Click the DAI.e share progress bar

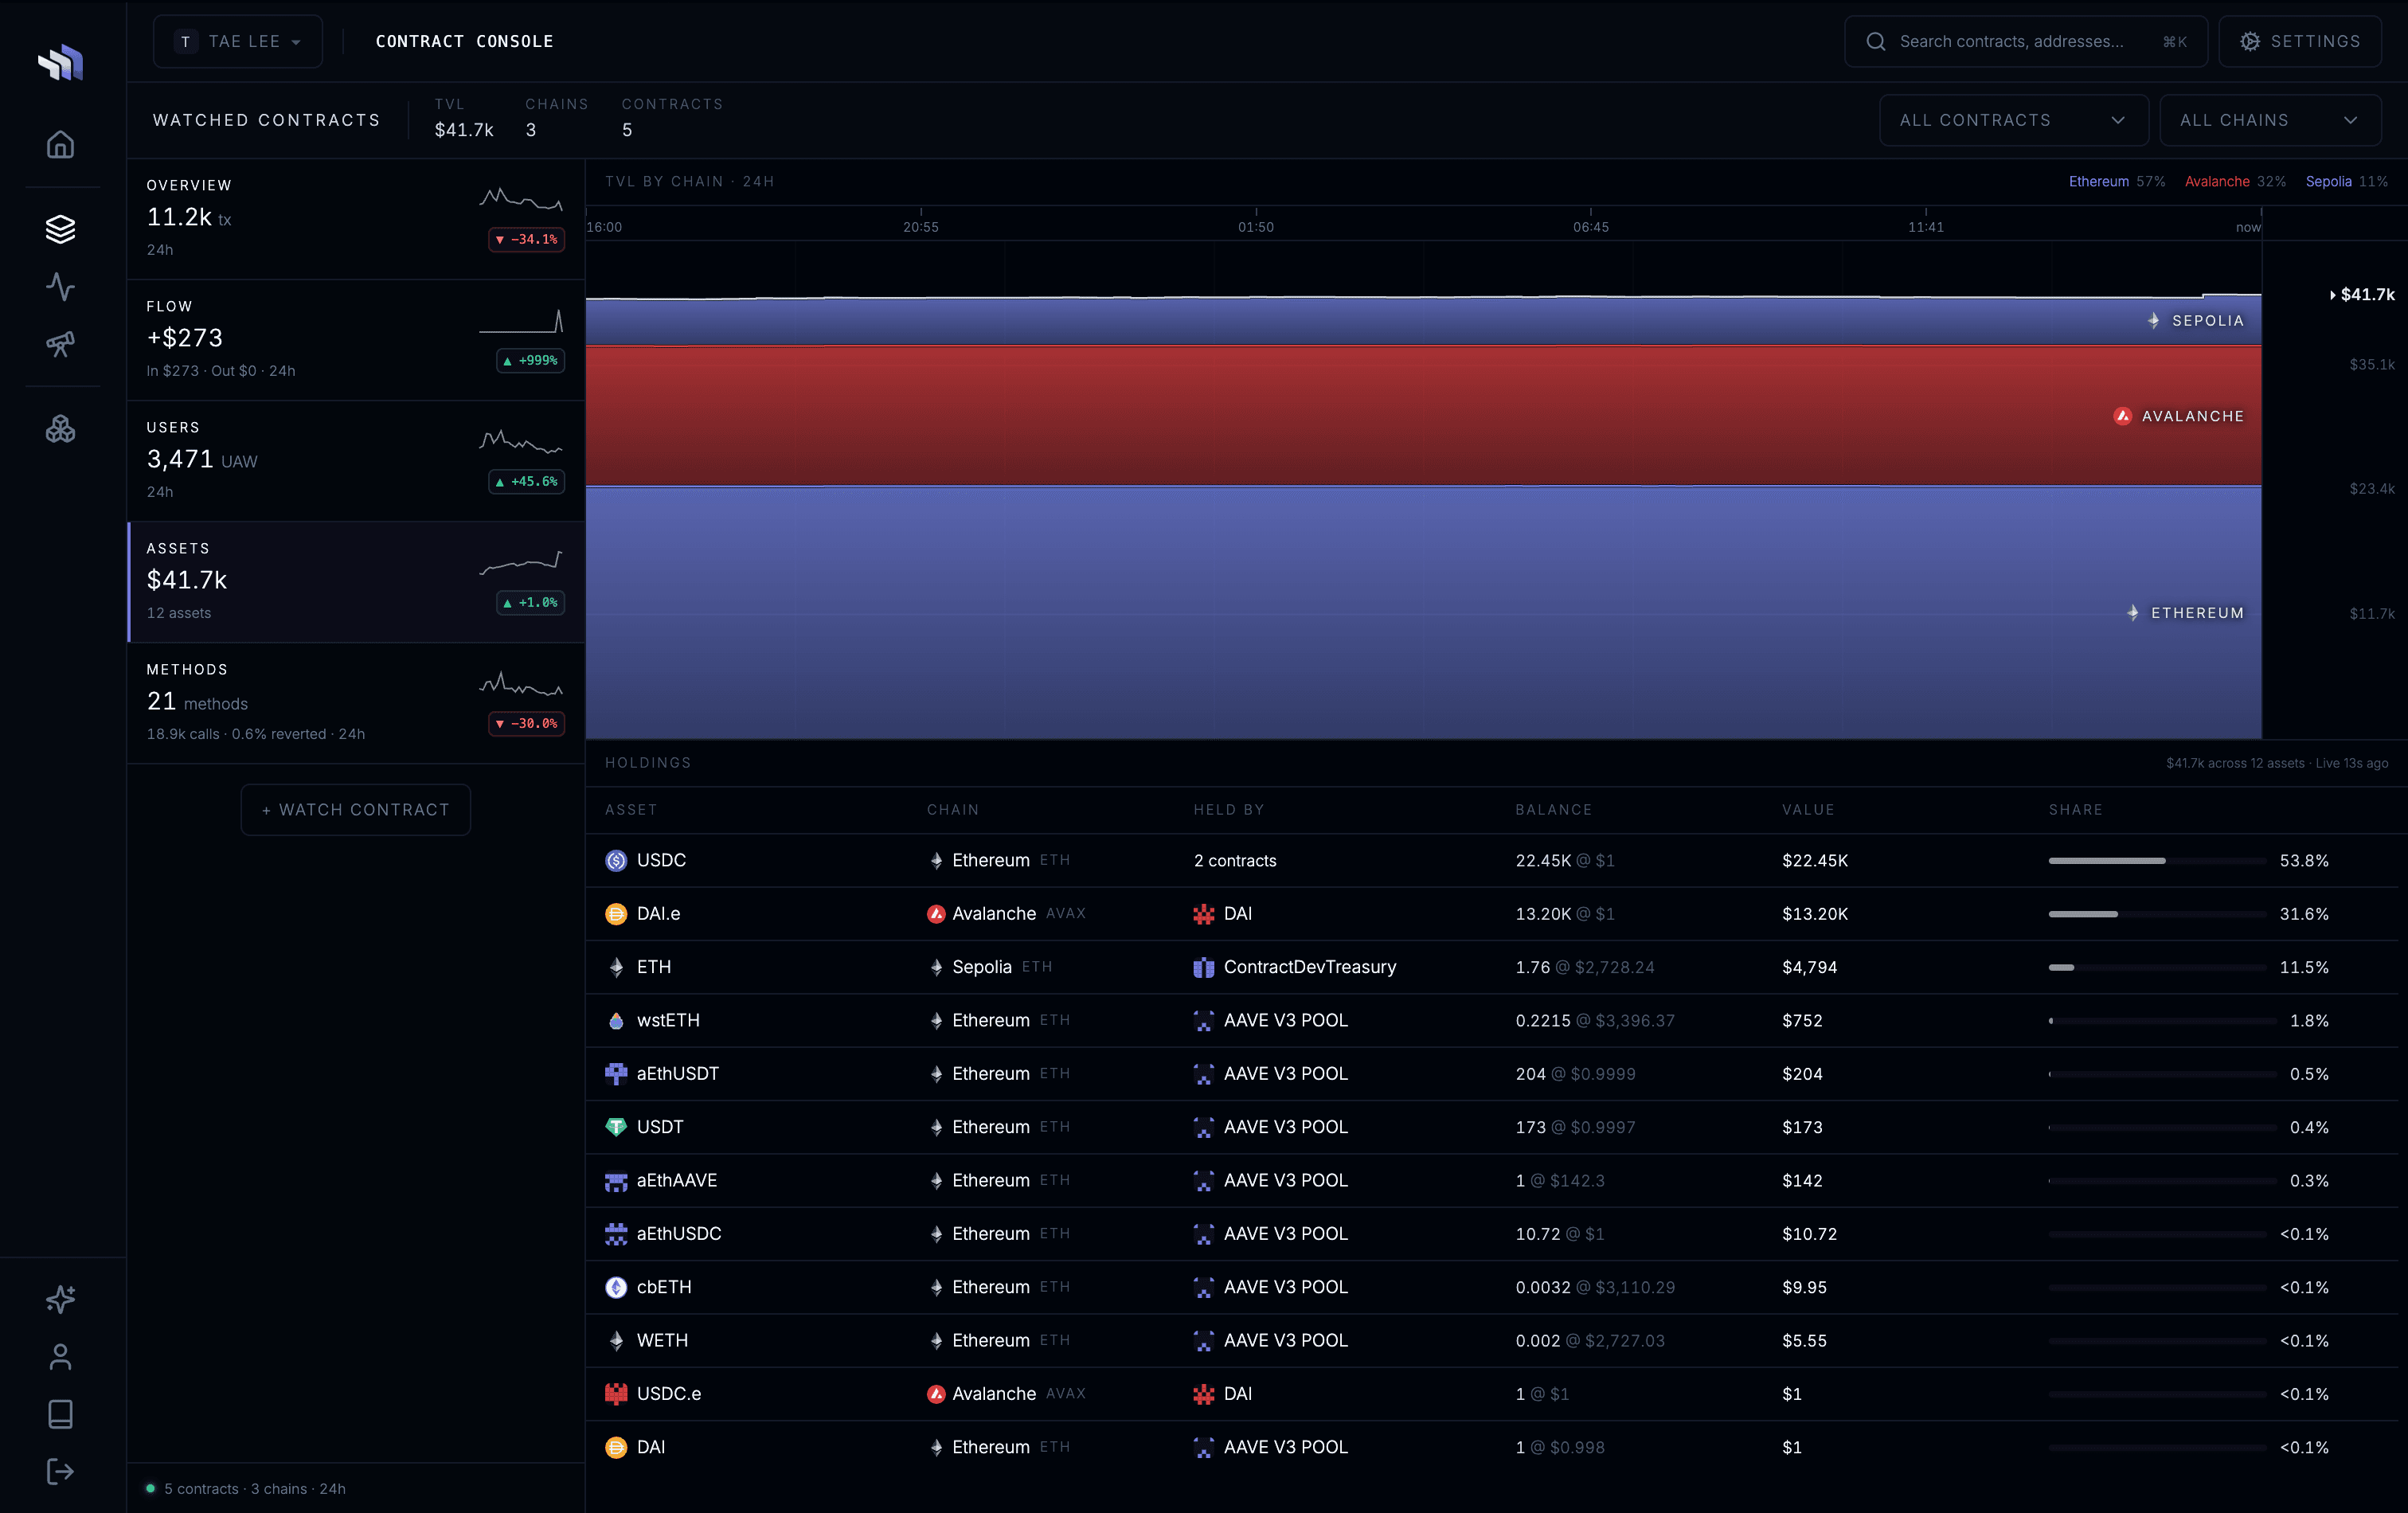click(x=2157, y=914)
